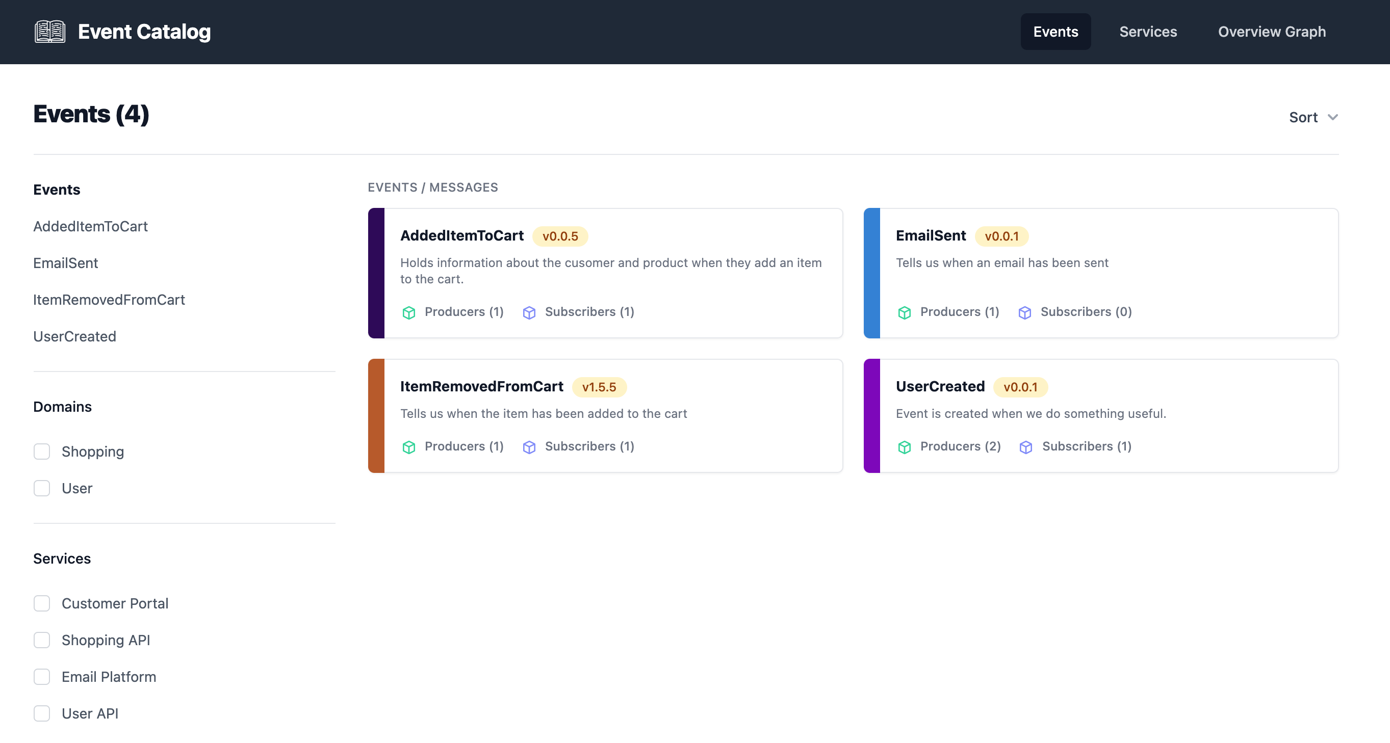Click 'Subscribers (1)' on AddedItemToCart card
Viewport: 1390px width, 743px height.
point(589,312)
